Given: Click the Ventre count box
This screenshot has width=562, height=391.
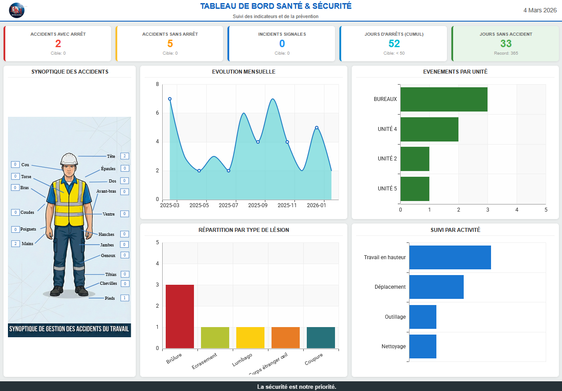Looking at the screenshot, I should pyautogui.click(x=125, y=214).
